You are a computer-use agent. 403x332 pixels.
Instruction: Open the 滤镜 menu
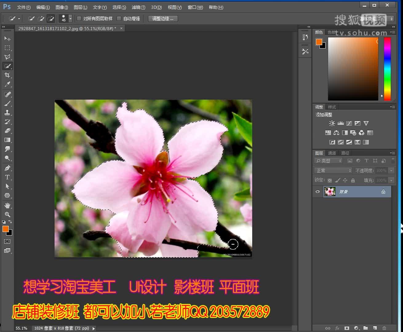click(138, 7)
